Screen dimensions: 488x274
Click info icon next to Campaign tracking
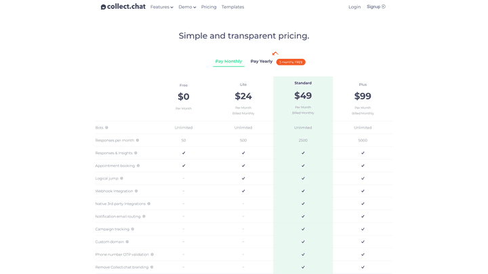[133, 229]
